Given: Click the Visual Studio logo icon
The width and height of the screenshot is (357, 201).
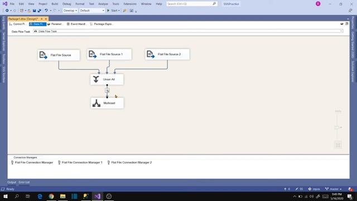Looking at the screenshot, I should click(5, 4).
